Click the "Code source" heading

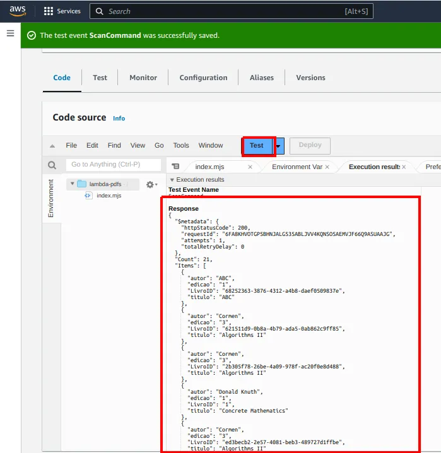[79, 117]
